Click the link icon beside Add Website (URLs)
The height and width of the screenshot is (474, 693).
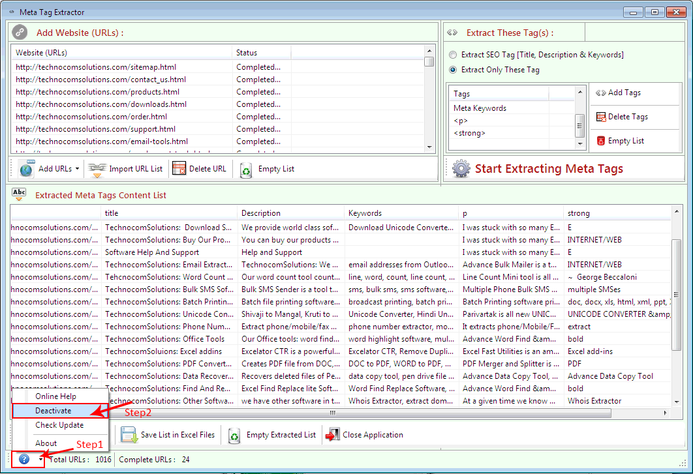pyautogui.click(x=20, y=32)
